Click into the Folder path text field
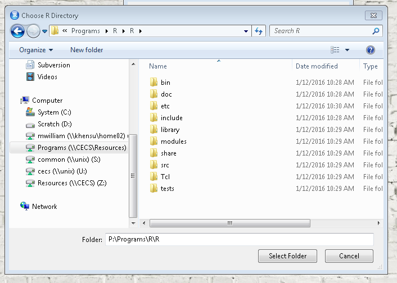 point(239,239)
